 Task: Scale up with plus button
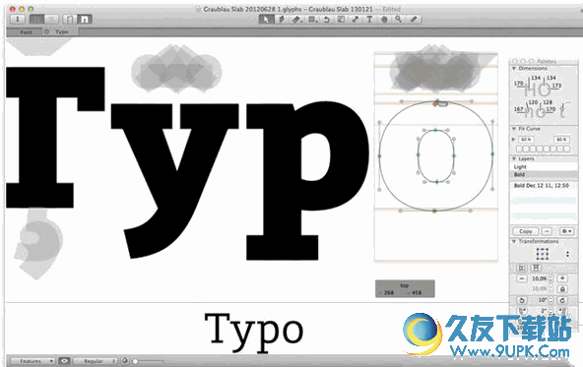[562, 278]
